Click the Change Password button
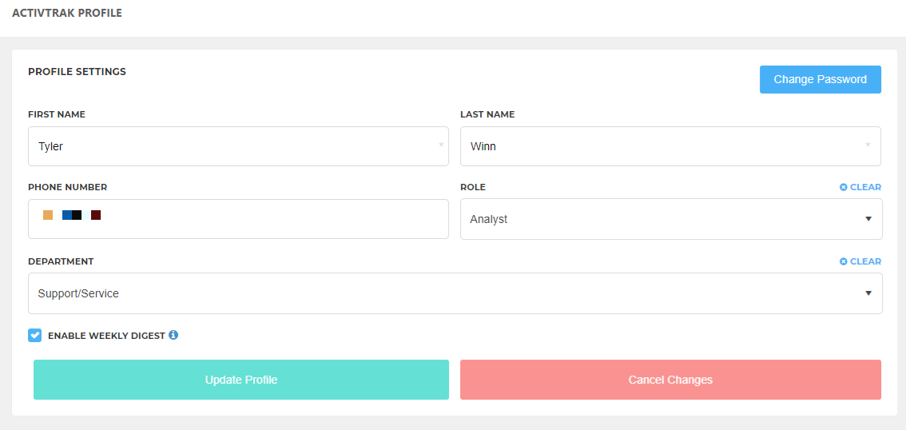Screen dimensions: 906x430 click(821, 79)
